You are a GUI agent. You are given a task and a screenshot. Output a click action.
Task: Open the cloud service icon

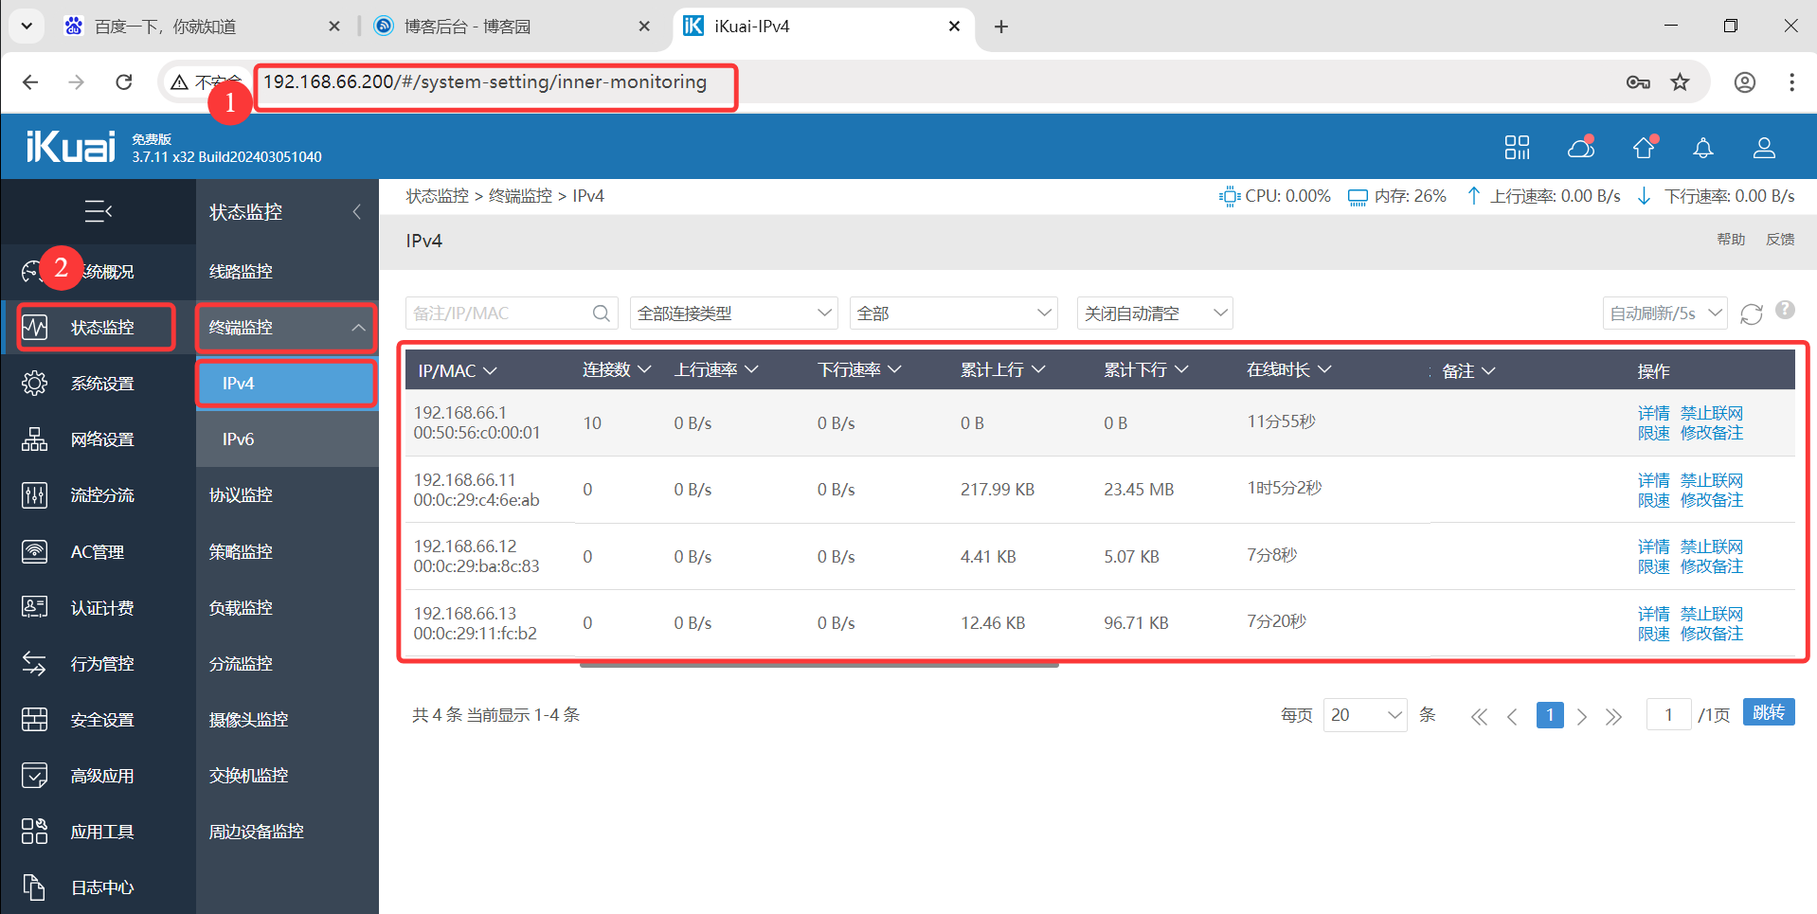[1581, 147]
